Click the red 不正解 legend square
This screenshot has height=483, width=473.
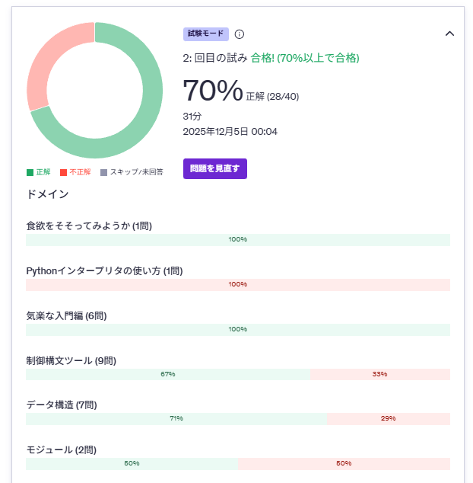tap(63, 172)
